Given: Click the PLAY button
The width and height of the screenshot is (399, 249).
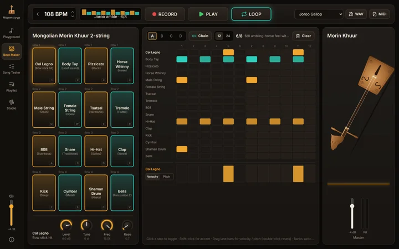Looking at the screenshot, I should (208, 14).
